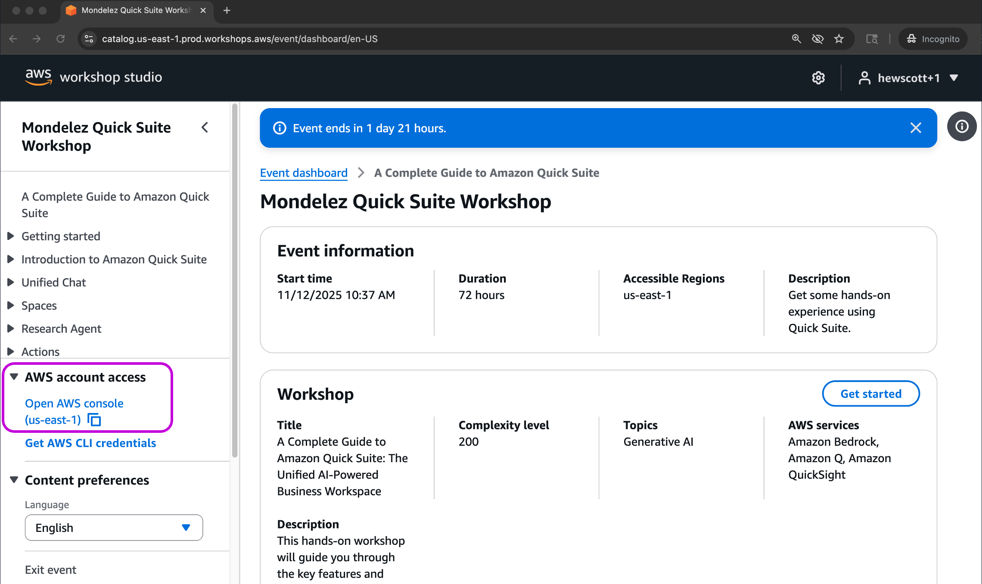This screenshot has width=982, height=584.
Task: Expand the Getting started section
Action: (x=11, y=236)
